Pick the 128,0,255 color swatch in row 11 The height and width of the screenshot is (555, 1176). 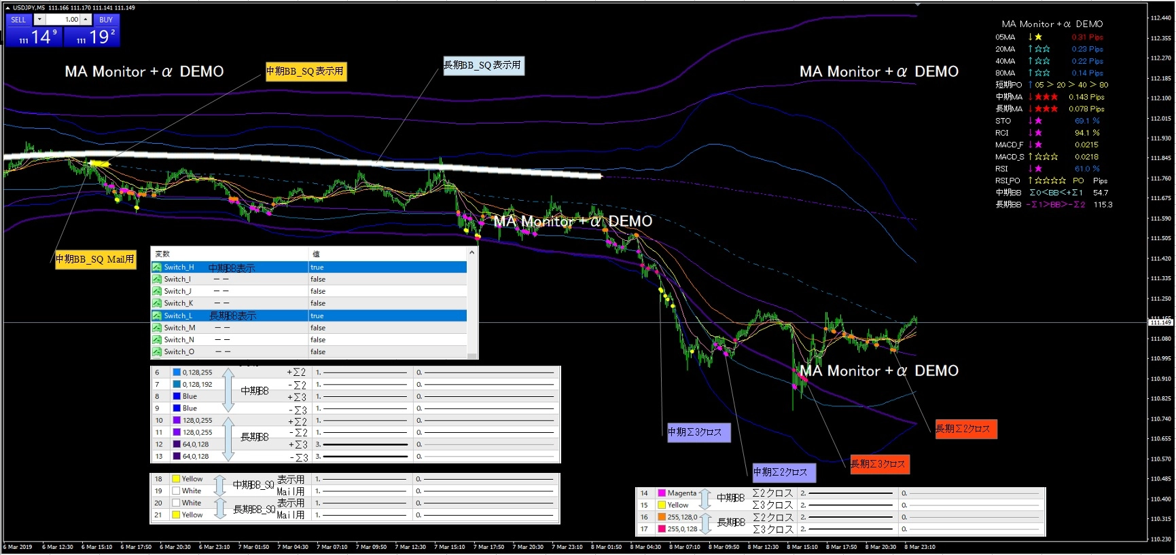coord(177,432)
